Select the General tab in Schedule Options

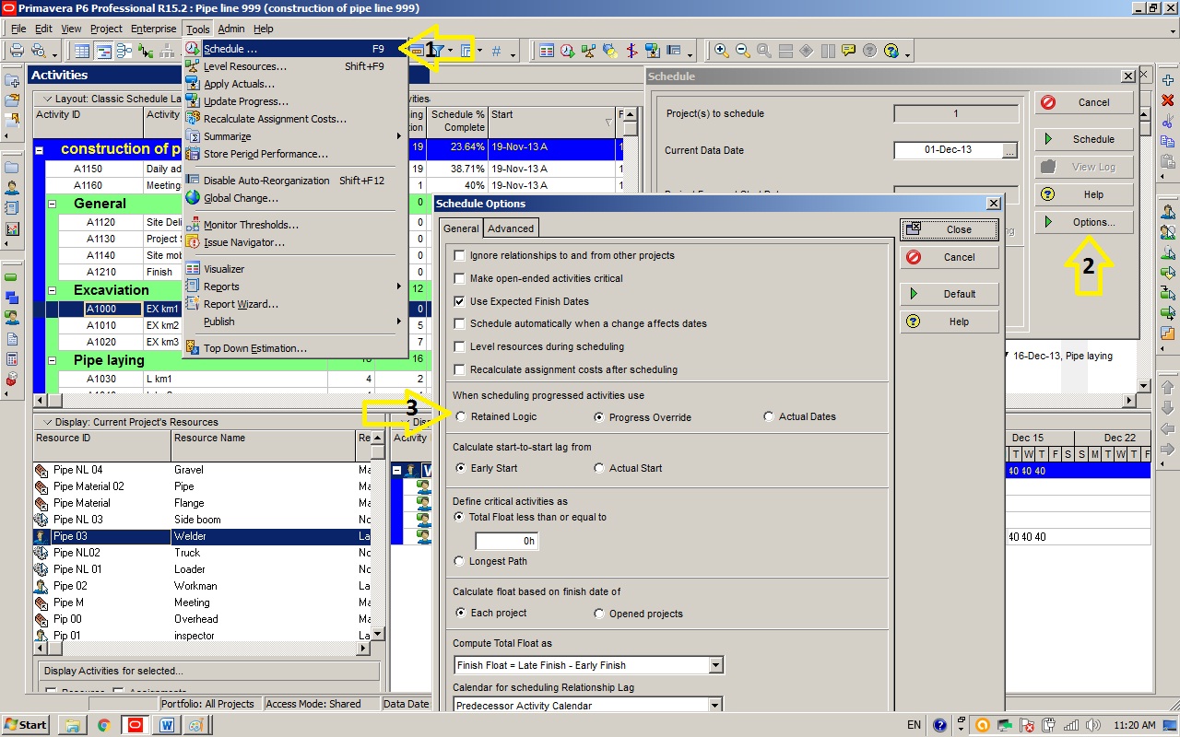click(x=460, y=228)
